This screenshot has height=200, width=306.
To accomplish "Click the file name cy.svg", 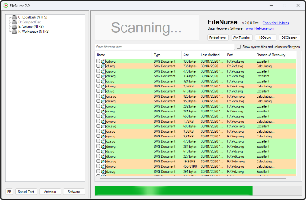I will [x=110, y=137].
